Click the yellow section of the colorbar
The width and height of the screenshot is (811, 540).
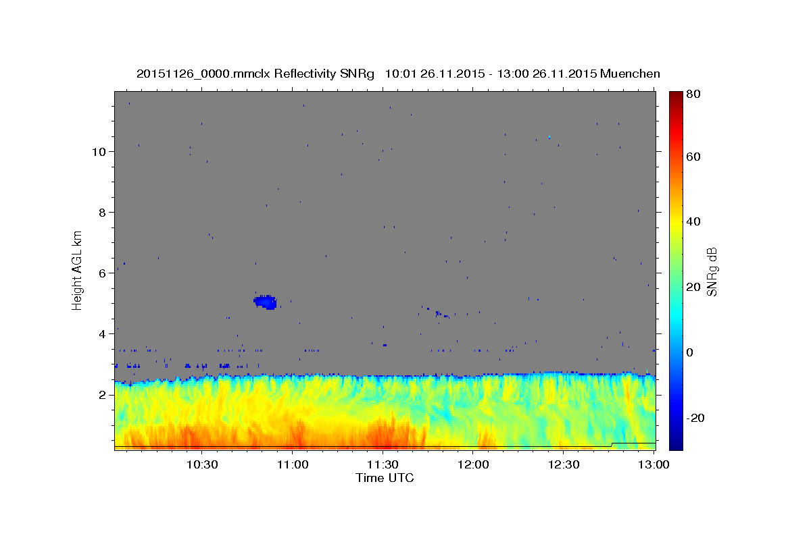(676, 223)
